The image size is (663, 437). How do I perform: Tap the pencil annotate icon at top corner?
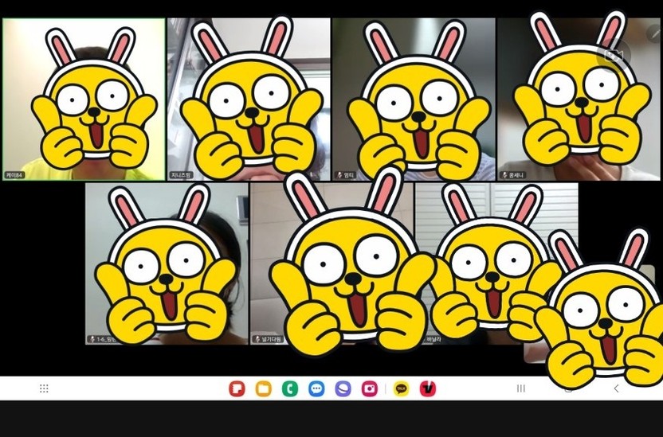tap(653, 33)
